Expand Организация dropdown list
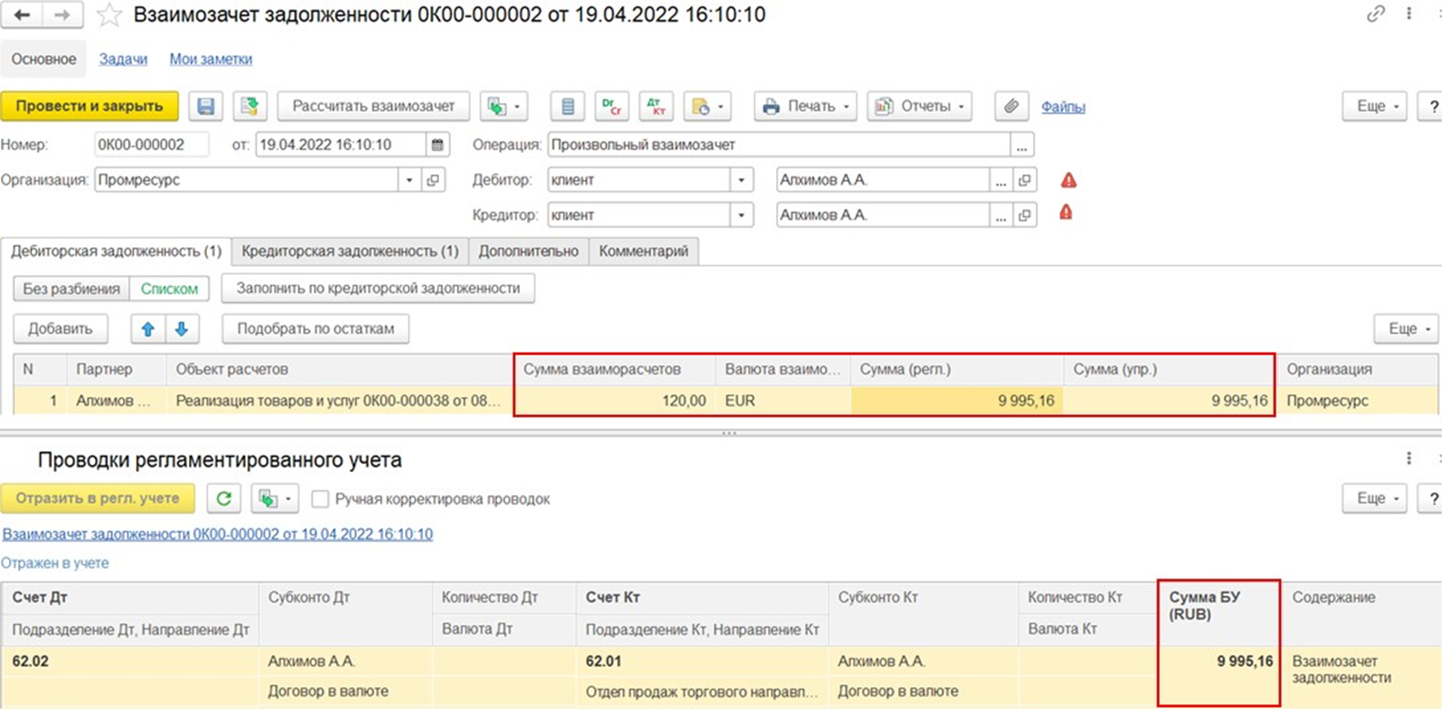The width and height of the screenshot is (1443, 710). click(409, 180)
